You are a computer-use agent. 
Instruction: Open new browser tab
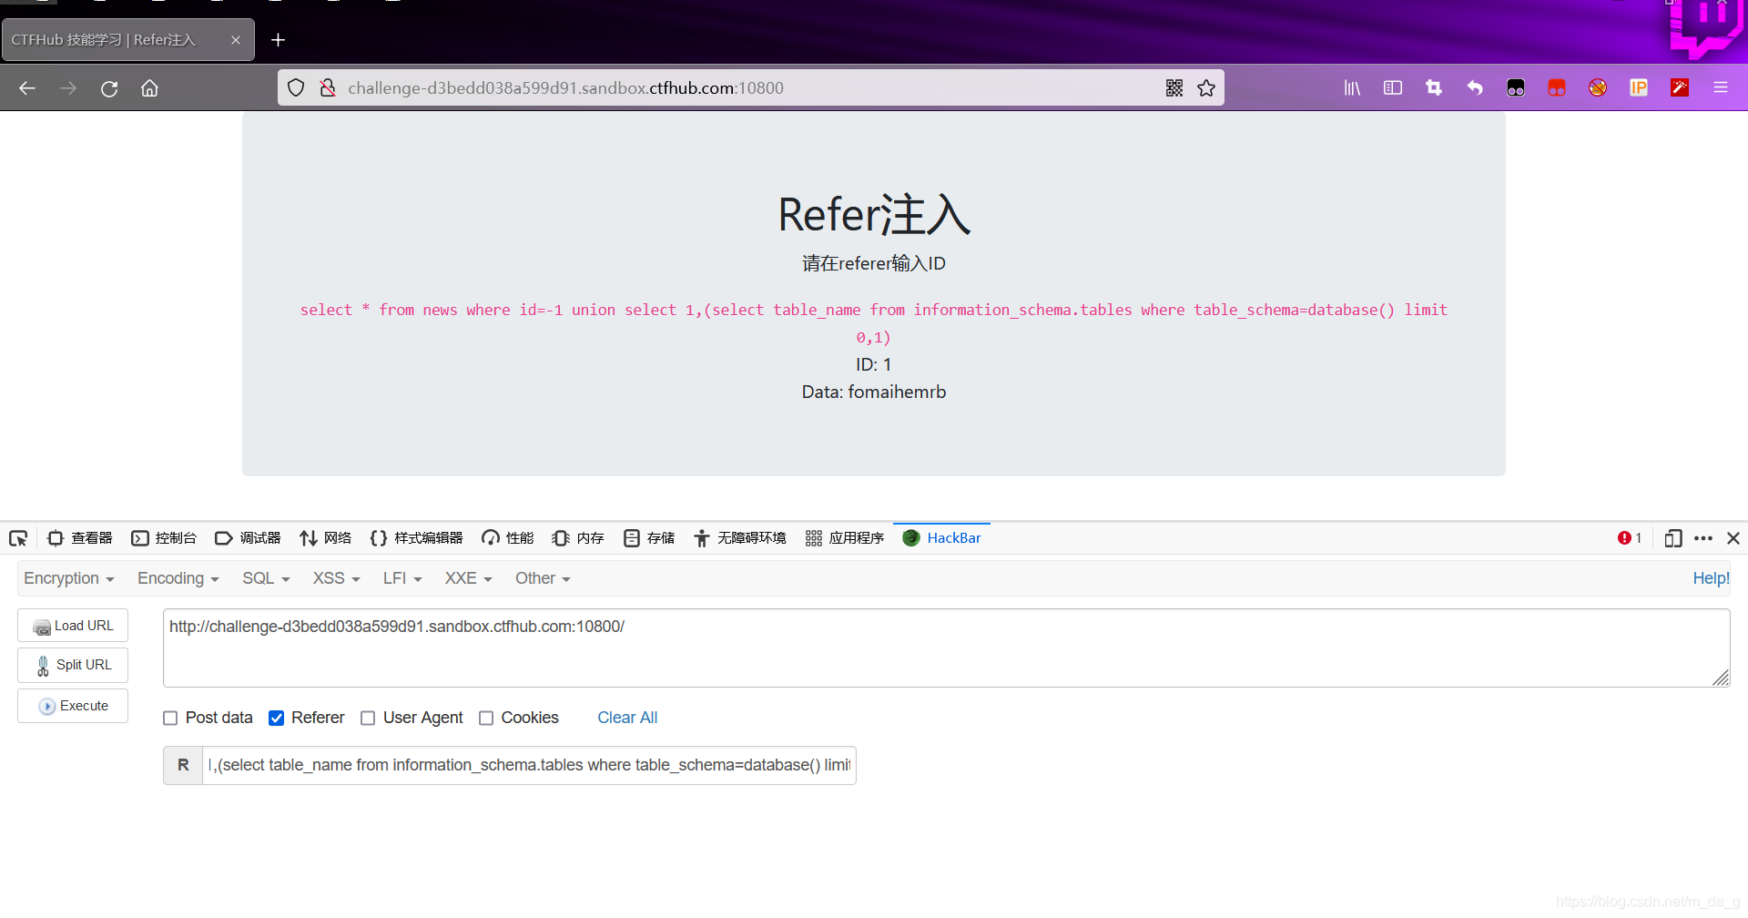(279, 40)
